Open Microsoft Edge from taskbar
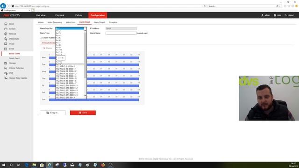 [27, 165]
